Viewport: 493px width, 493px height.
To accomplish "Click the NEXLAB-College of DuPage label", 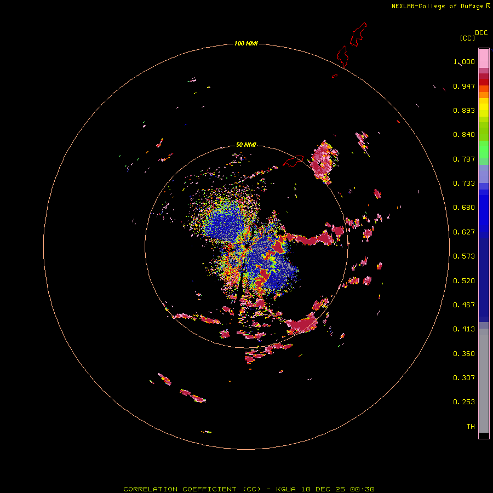I will [437, 6].
